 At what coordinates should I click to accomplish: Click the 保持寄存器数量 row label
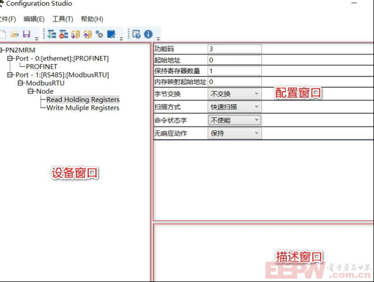pyautogui.click(x=177, y=71)
